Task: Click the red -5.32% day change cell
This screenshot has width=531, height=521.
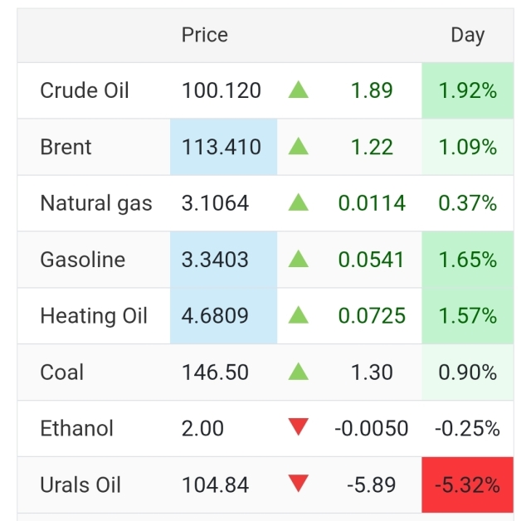Action: 467,484
